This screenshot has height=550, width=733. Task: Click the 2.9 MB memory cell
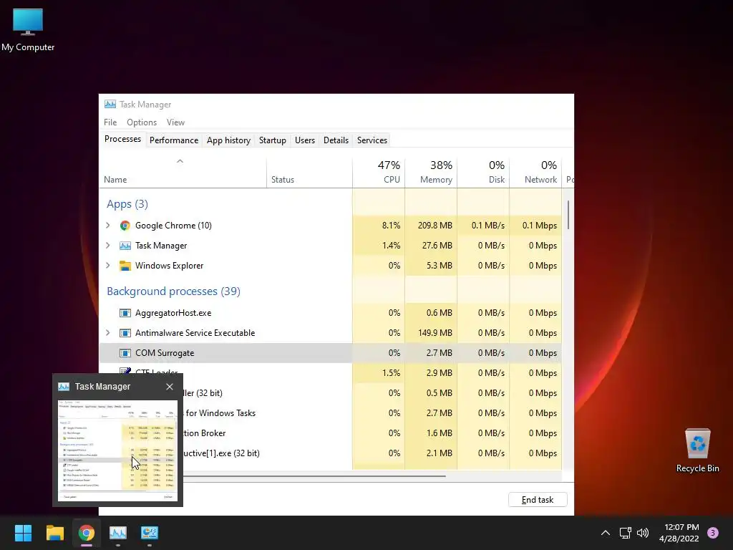tap(431, 373)
